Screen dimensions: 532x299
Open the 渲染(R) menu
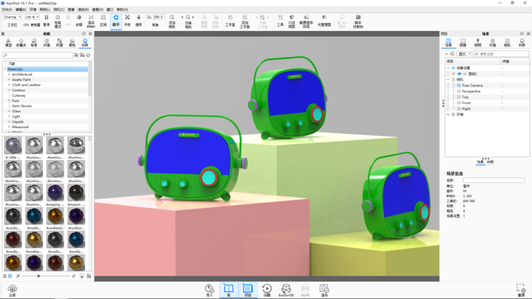(x=83, y=9)
